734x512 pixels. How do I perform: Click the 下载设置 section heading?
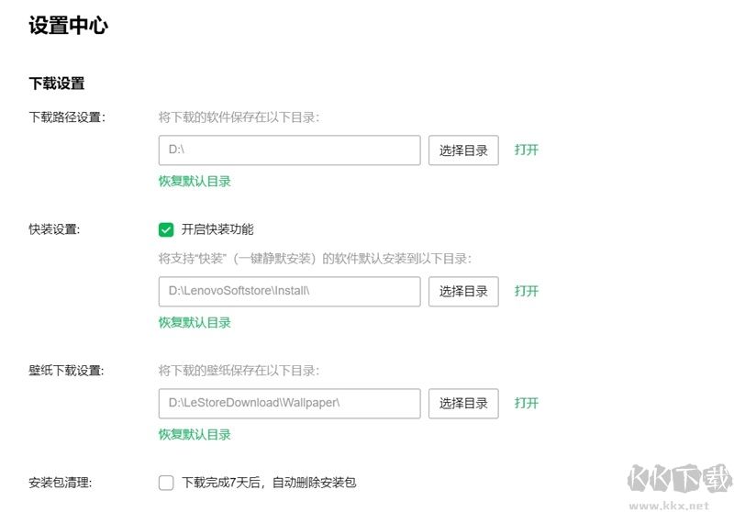coord(57,83)
